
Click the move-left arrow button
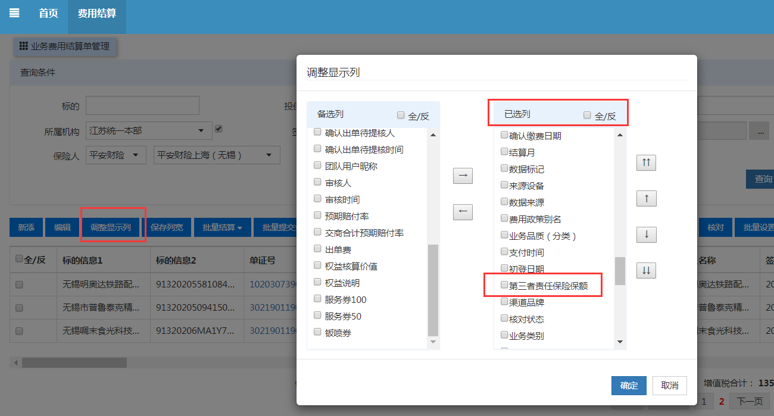click(463, 212)
